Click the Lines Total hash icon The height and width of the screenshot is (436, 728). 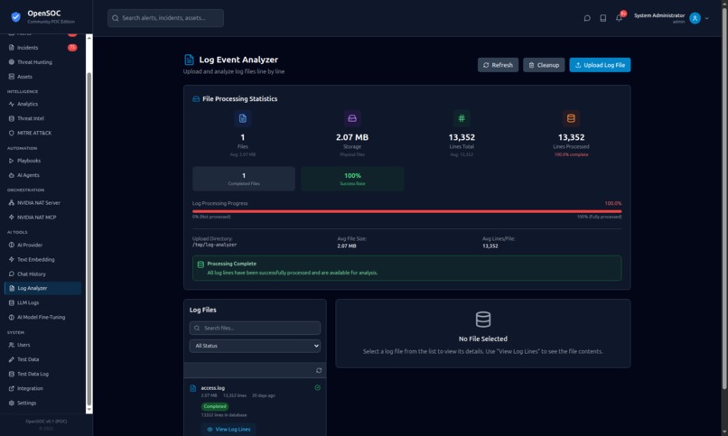click(x=462, y=118)
